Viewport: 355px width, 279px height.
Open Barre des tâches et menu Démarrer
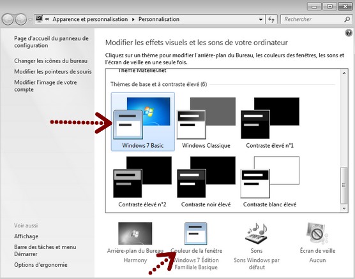tap(45, 250)
